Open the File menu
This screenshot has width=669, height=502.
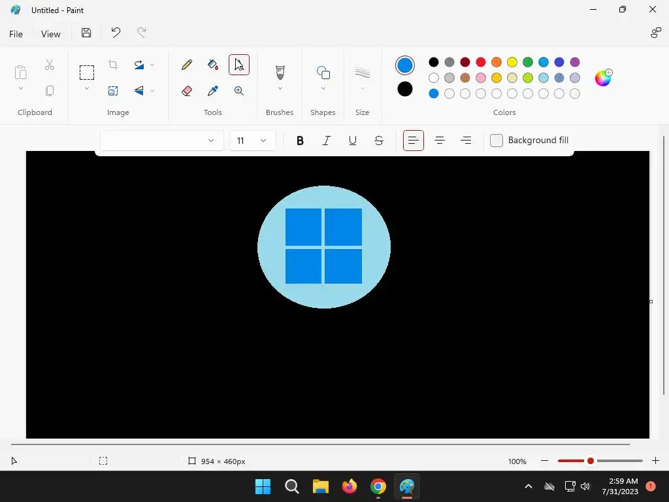(x=16, y=34)
